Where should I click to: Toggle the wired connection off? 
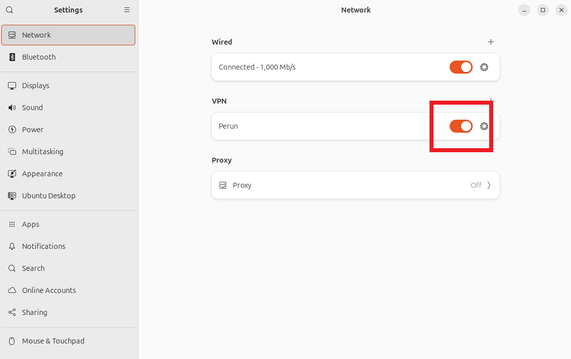461,67
